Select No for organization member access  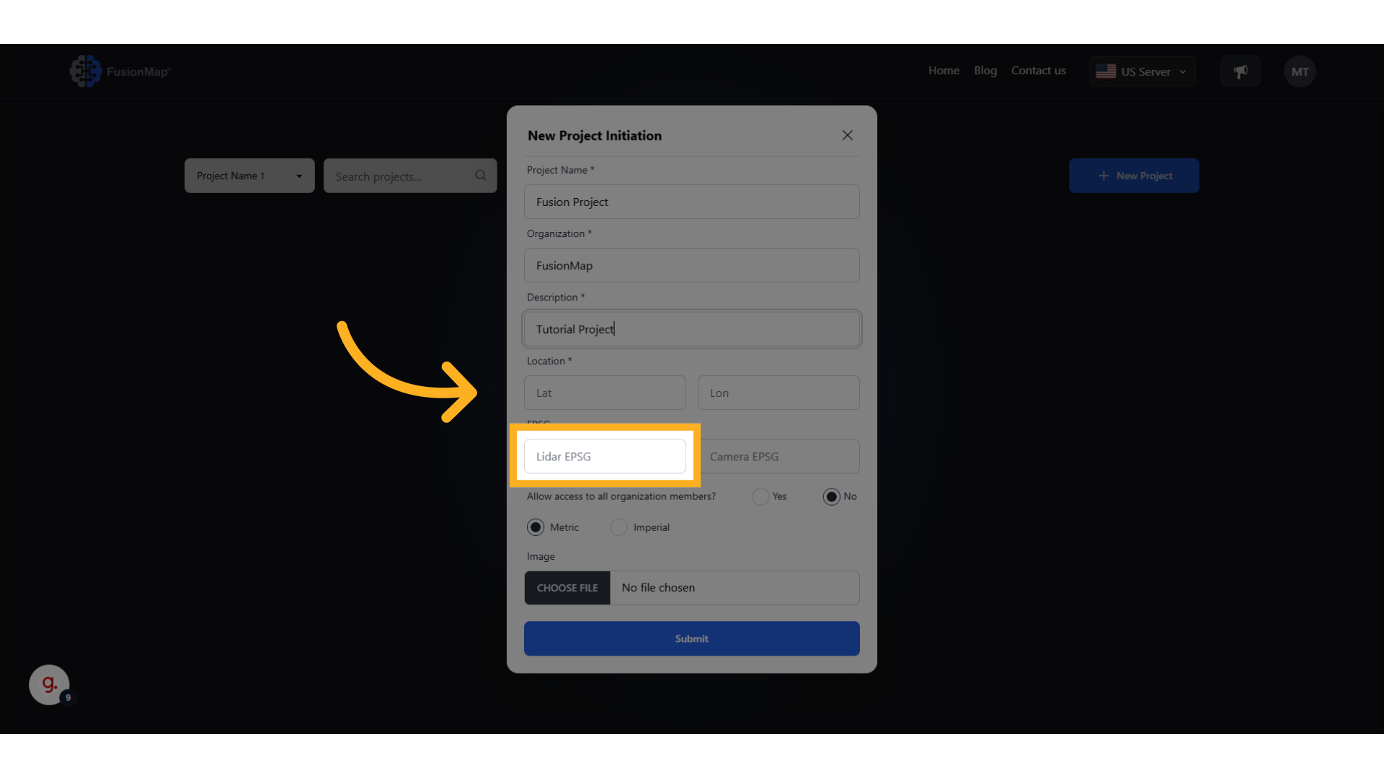coord(831,496)
